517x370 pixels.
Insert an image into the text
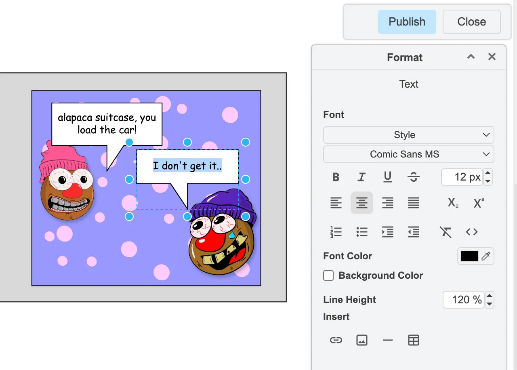(x=361, y=340)
